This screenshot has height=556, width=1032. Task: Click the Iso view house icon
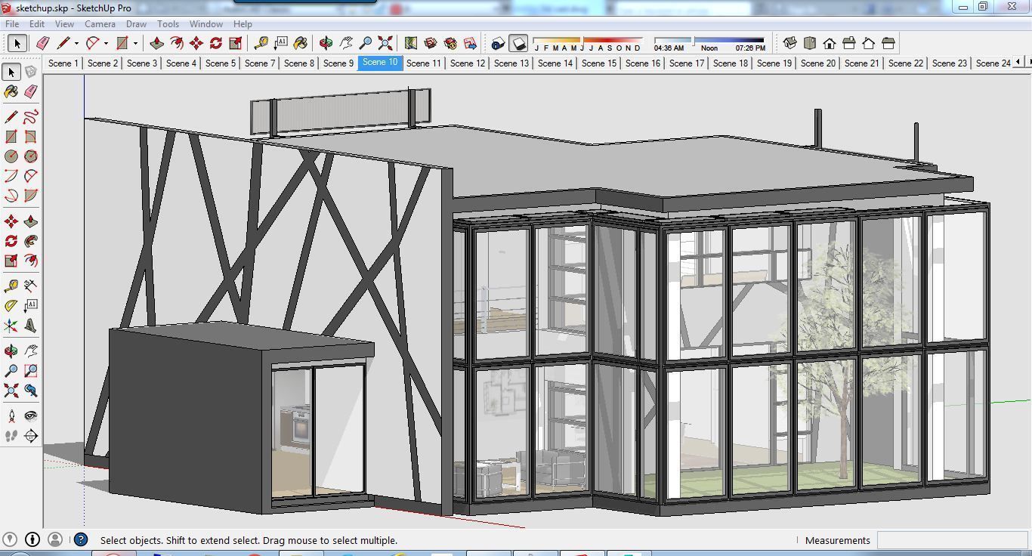coord(789,43)
